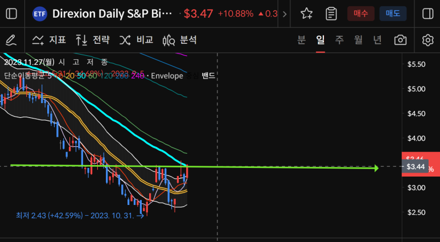Capture chart with camera icon
The image size is (440, 242).
pyautogui.click(x=400, y=40)
